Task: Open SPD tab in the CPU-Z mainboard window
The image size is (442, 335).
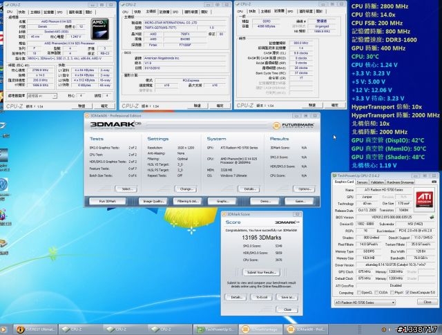Action: (x=175, y=12)
